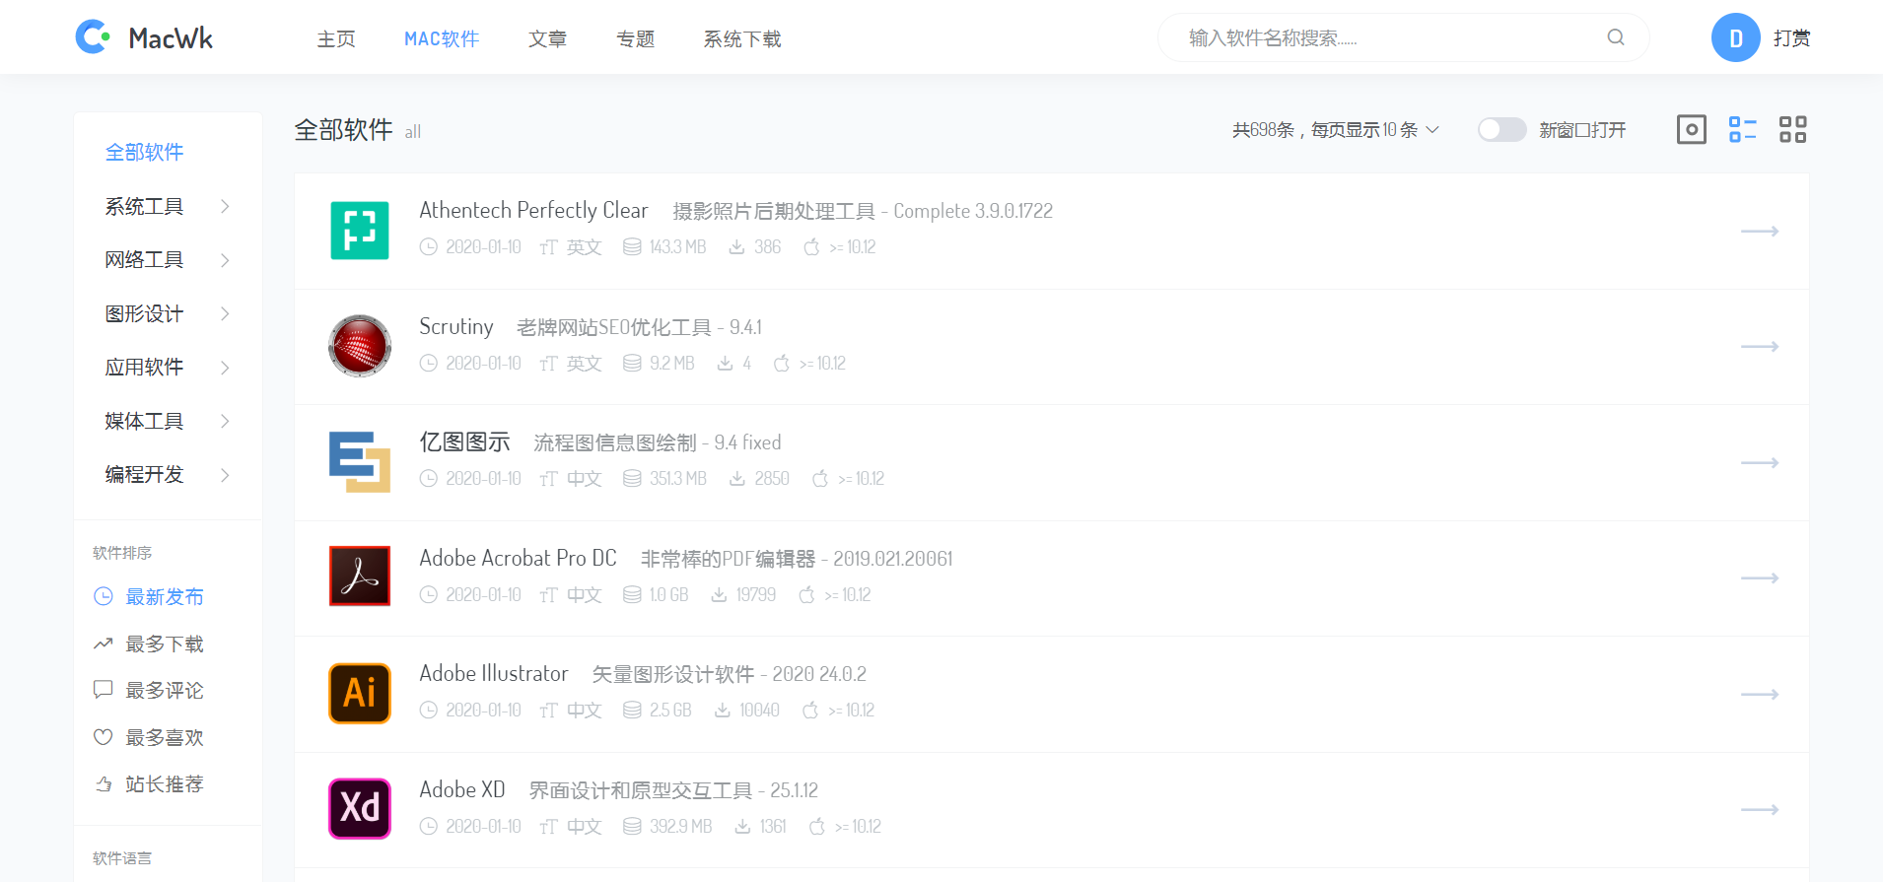Click the search magnifier icon
Viewport: 1883px width, 882px height.
point(1615,37)
